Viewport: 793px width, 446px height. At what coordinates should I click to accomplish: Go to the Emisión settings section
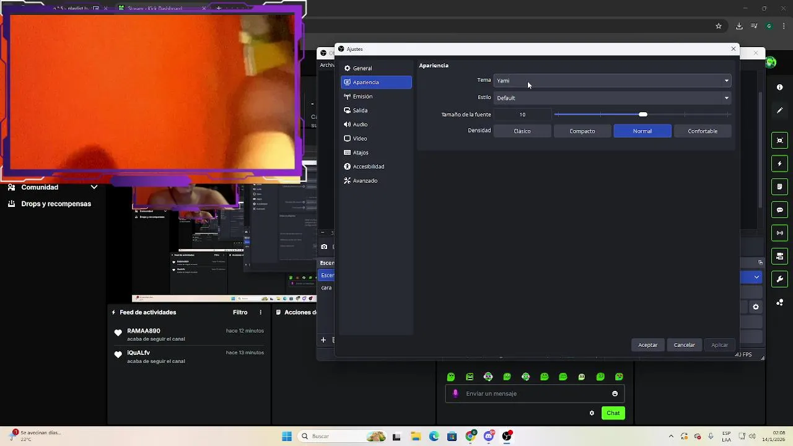click(x=376, y=96)
